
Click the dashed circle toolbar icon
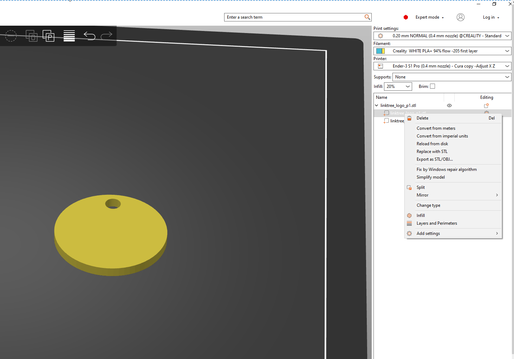pyautogui.click(x=11, y=36)
